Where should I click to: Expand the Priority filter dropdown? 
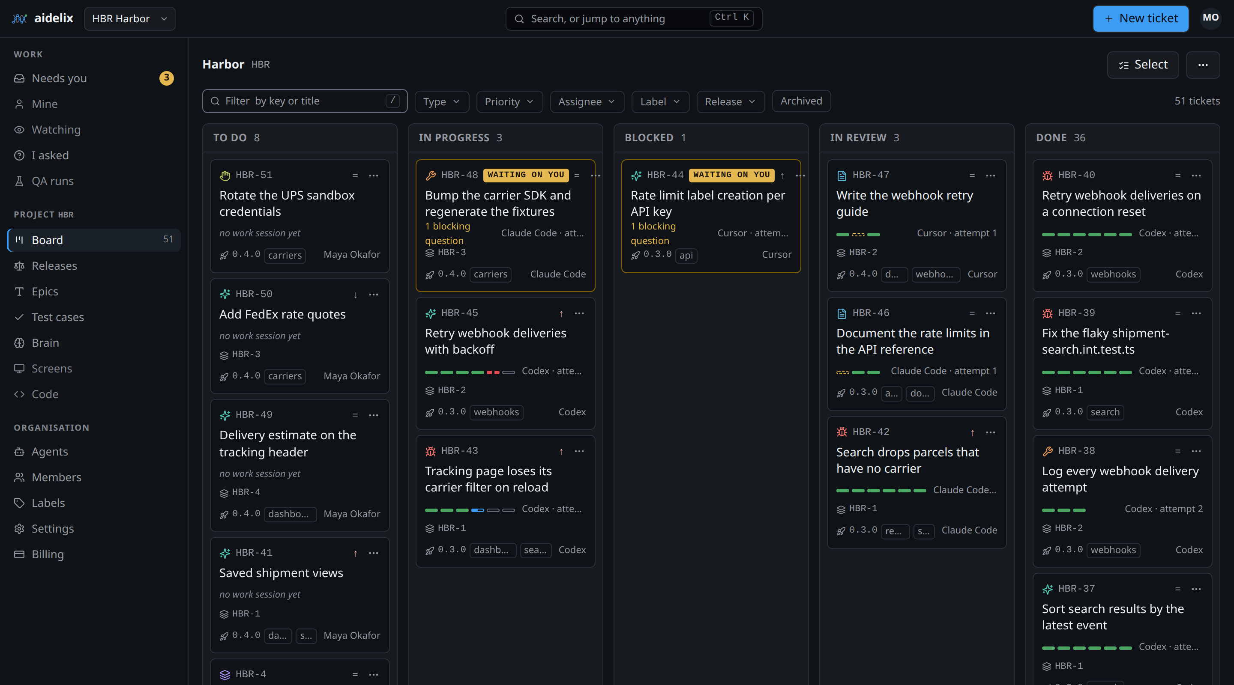point(509,101)
